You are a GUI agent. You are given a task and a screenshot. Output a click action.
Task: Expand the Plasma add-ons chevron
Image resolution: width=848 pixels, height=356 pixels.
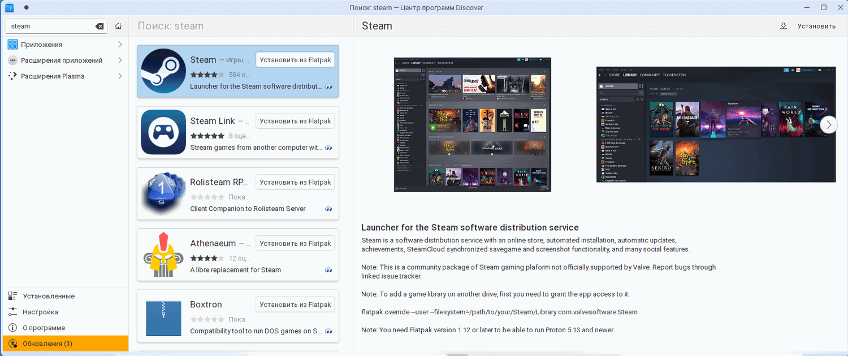[120, 76]
